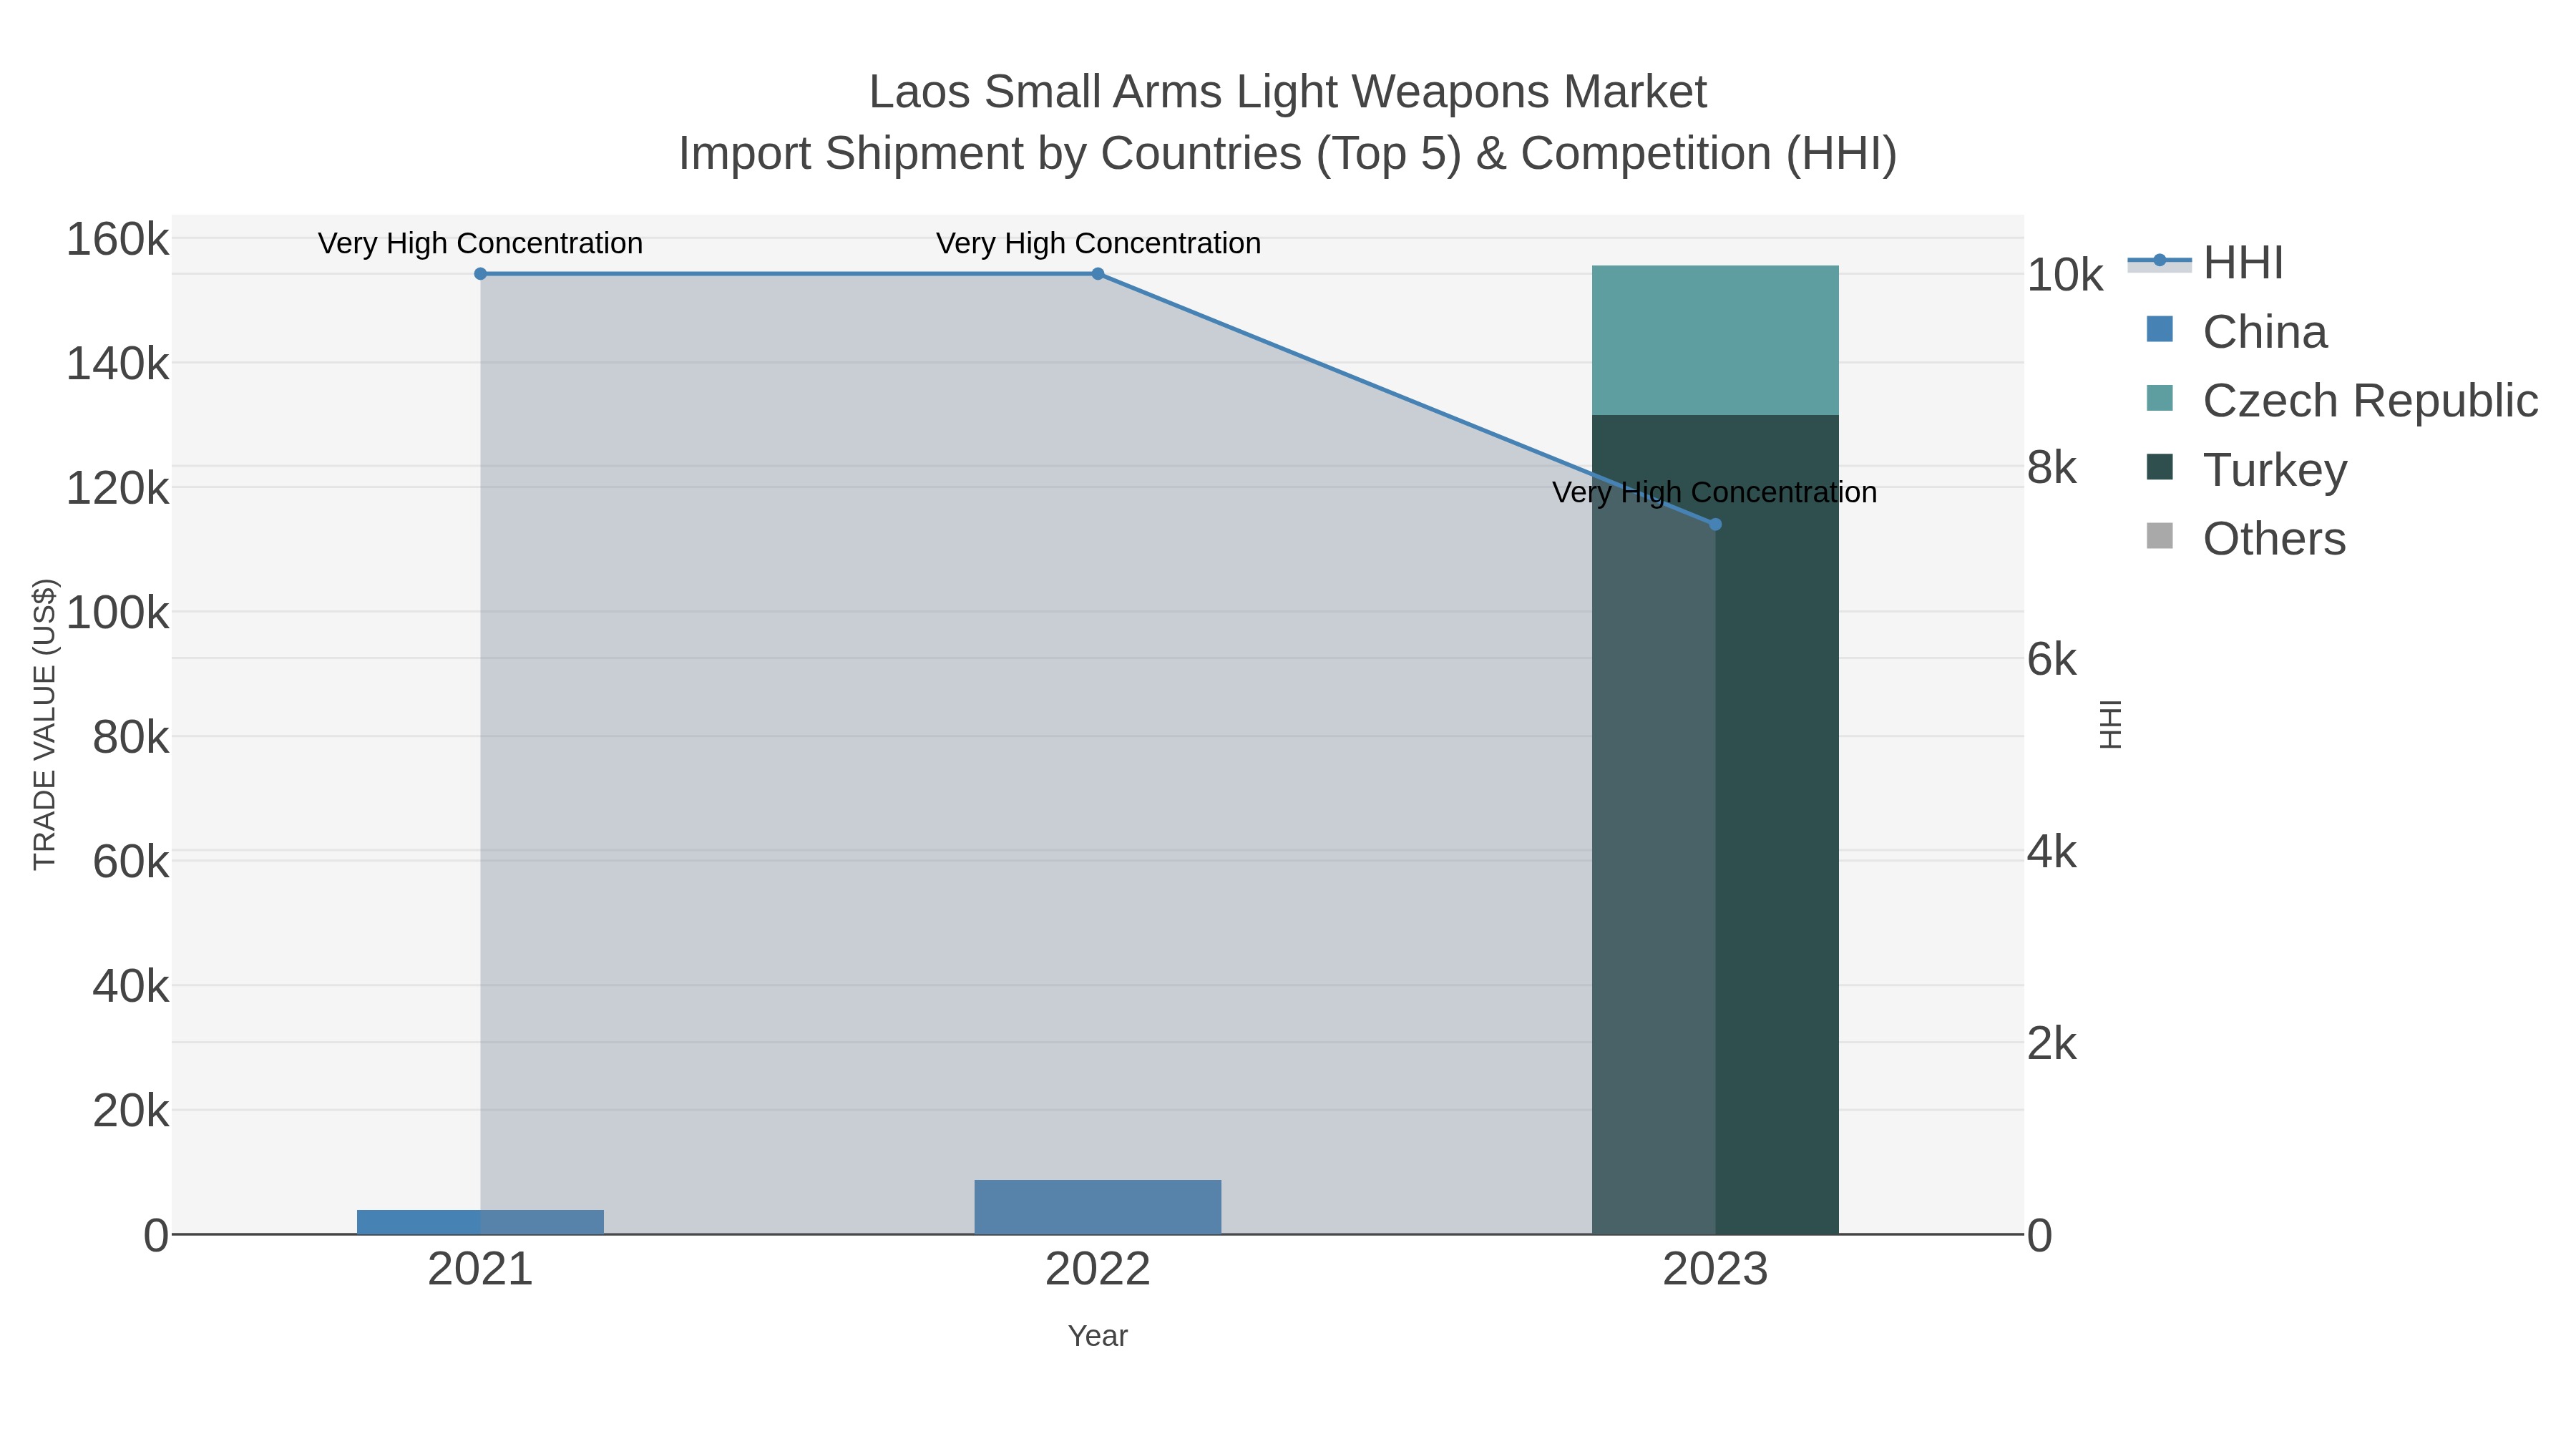Image resolution: width=2576 pixels, height=1449 pixels.
Task: Select the 2021 HHI data point marker
Action: coord(481,274)
